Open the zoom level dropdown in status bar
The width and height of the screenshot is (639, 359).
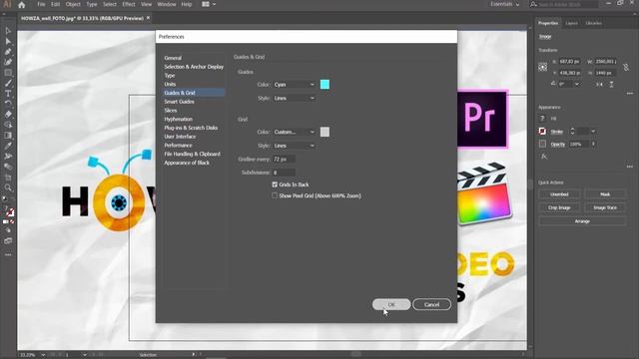[43, 355]
